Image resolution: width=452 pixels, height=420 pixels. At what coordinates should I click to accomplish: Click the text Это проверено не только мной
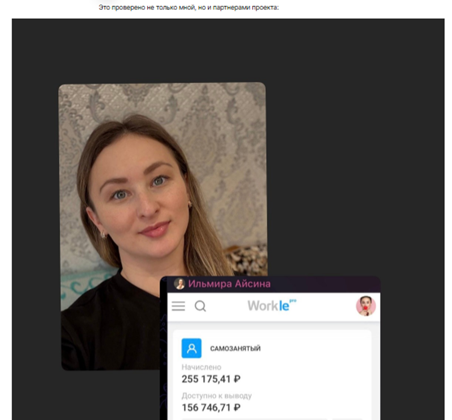tap(147, 8)
